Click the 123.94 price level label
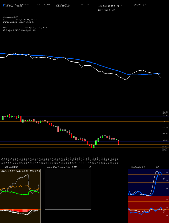 (165, 115)
